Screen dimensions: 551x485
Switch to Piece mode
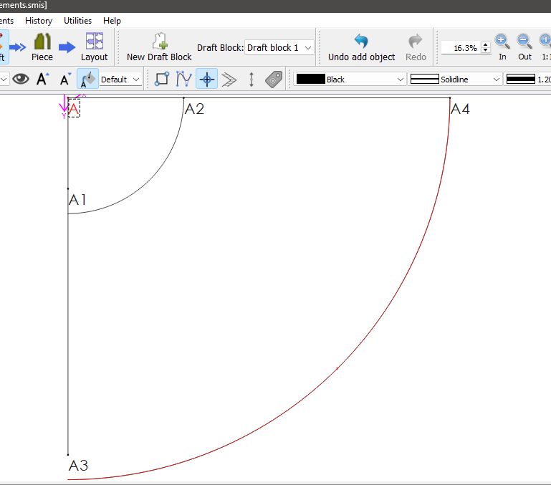pos(42,47)
